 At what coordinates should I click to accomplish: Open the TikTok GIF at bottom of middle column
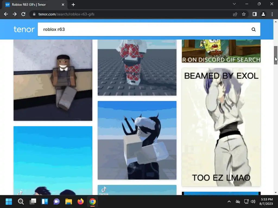(137, 190)
